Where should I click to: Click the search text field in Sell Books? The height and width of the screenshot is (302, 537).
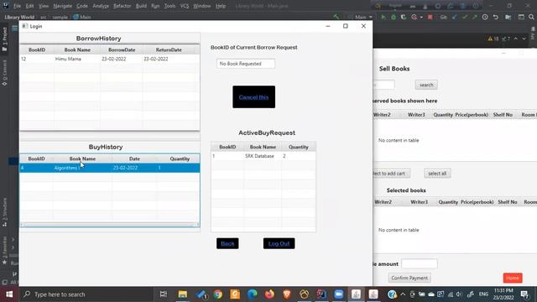pos(383,85)
